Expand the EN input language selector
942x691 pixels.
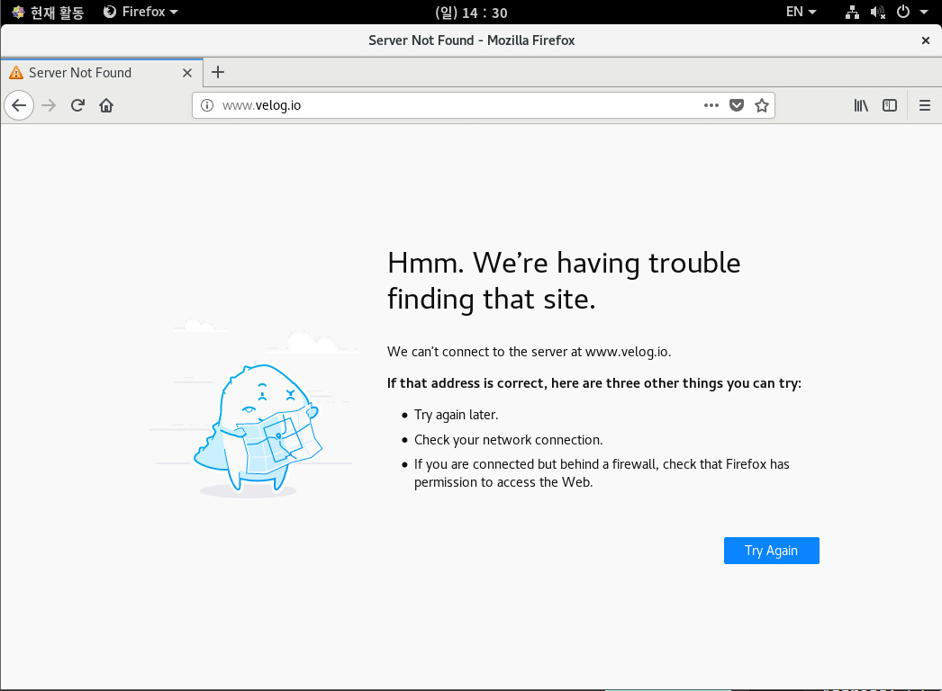point(801,12)
